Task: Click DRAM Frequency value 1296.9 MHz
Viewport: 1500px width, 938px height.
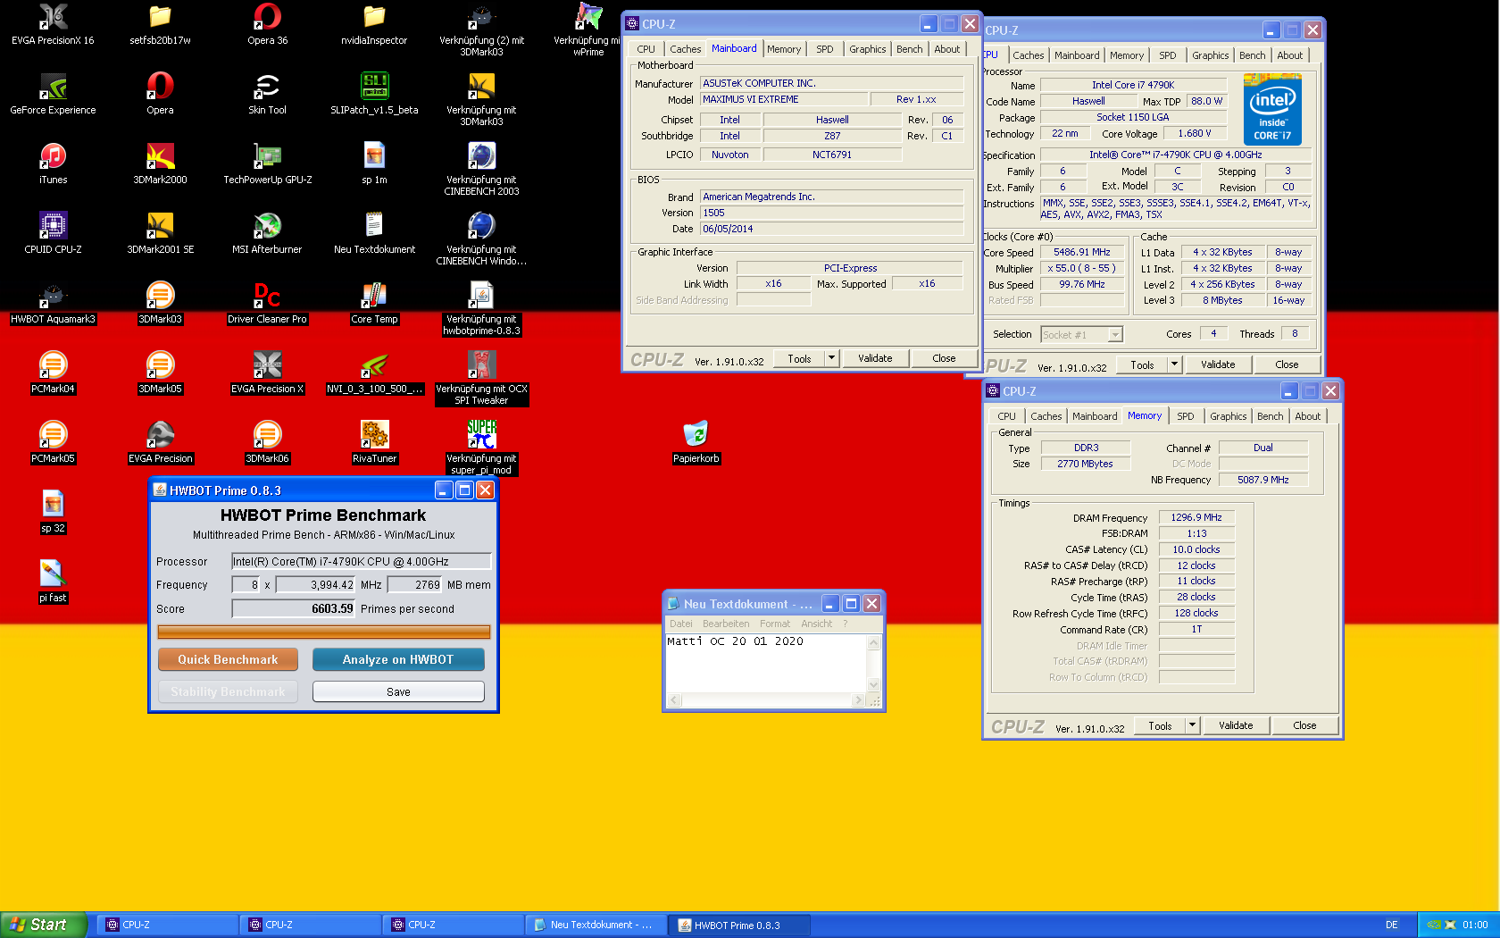Action: (x=1196, y=517)
